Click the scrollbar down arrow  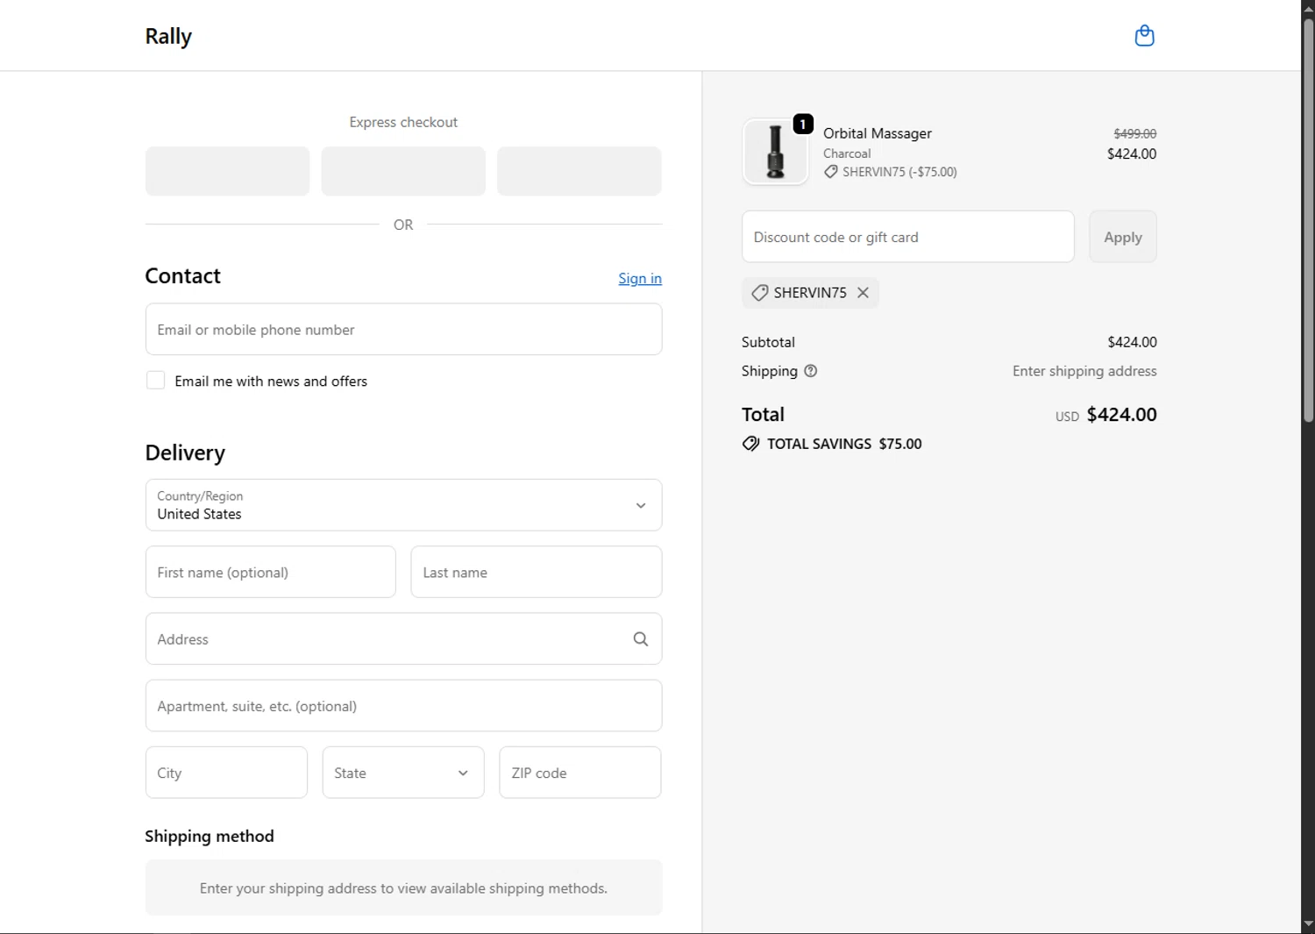pos(1308,924)
